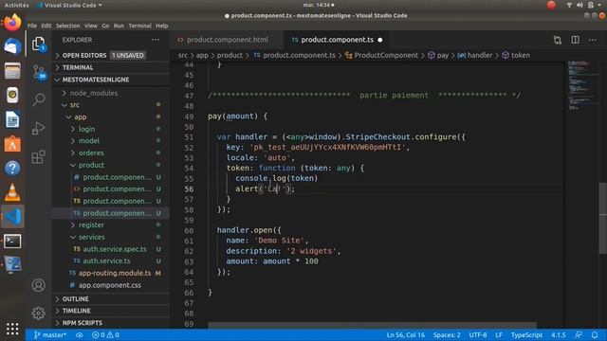Open Ubuntu Software from the dock

[12, 144]
